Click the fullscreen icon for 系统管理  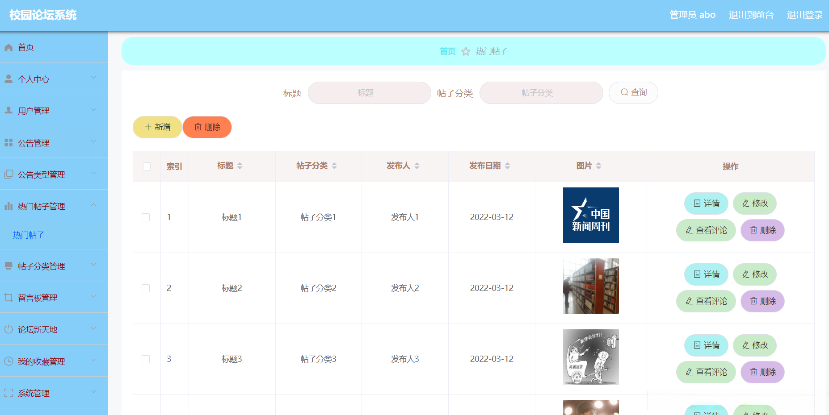pyautogui.click(x=8, y=393)
